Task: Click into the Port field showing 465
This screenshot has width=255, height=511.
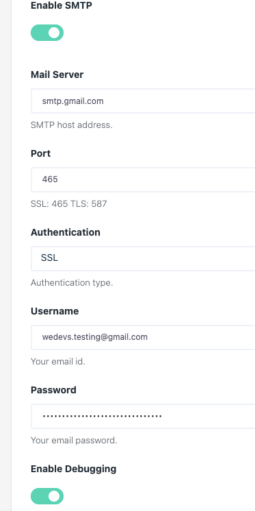Action: click(x=143, y=180)
